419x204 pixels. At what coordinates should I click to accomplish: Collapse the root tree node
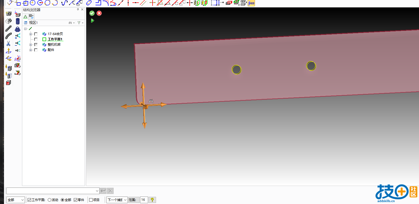25,29
